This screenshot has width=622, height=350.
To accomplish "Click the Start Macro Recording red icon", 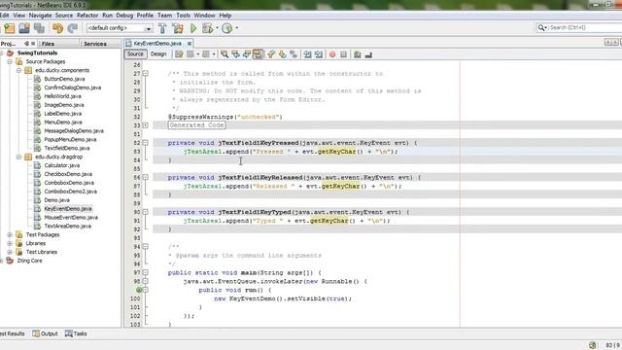I will [332, 54].
